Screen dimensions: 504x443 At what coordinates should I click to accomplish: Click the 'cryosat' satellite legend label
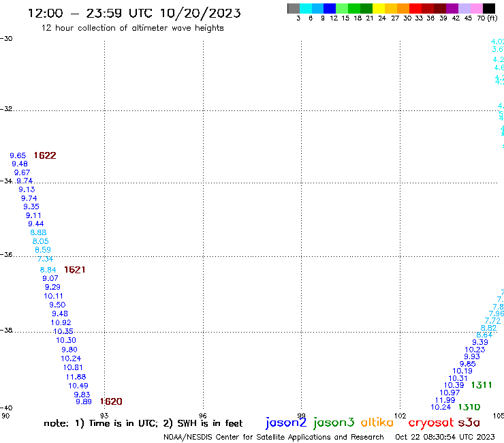(431, 423)
